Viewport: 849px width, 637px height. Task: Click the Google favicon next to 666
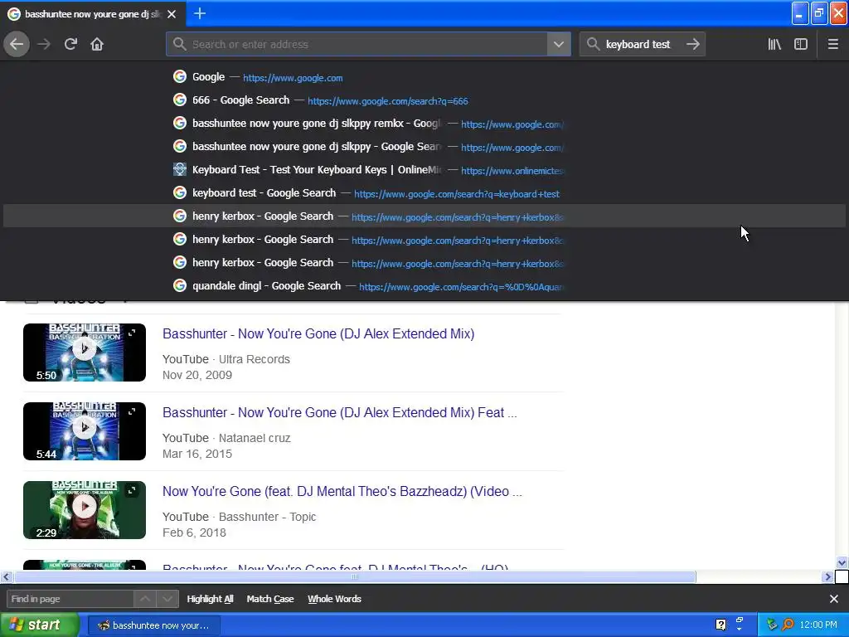coord(180,100)
